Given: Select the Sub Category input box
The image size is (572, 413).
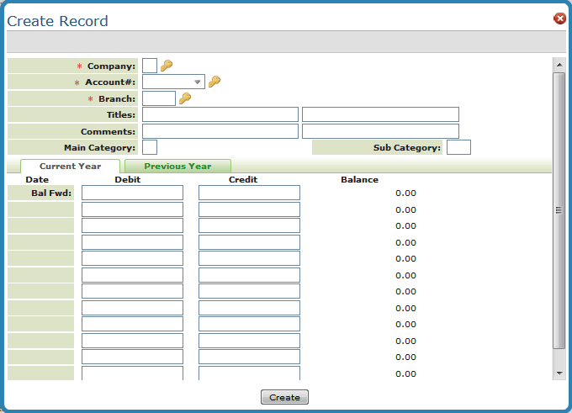Looking at the screenshot, I should (458, 148).
